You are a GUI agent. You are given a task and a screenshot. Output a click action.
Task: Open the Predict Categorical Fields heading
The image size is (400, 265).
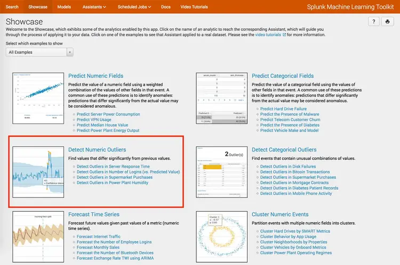point(283,76)
